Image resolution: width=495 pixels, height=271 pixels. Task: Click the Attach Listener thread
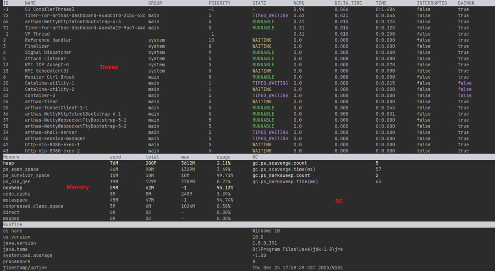45,58
